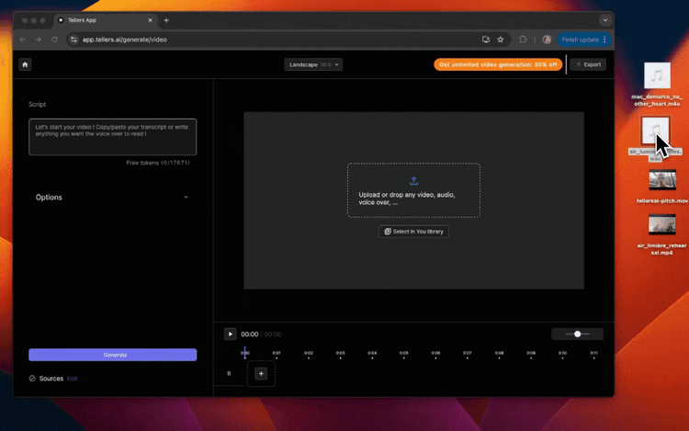Click the address bar URL app.tellers.ai
This screenshot has height=431, width=689.
click(x=124, y=40)
